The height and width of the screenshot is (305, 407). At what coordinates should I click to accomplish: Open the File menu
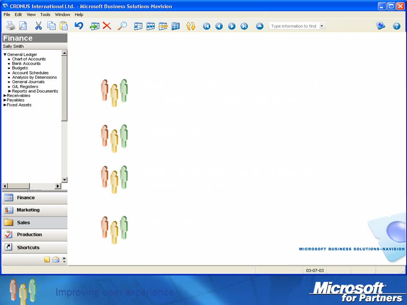(x=7, y=14)
